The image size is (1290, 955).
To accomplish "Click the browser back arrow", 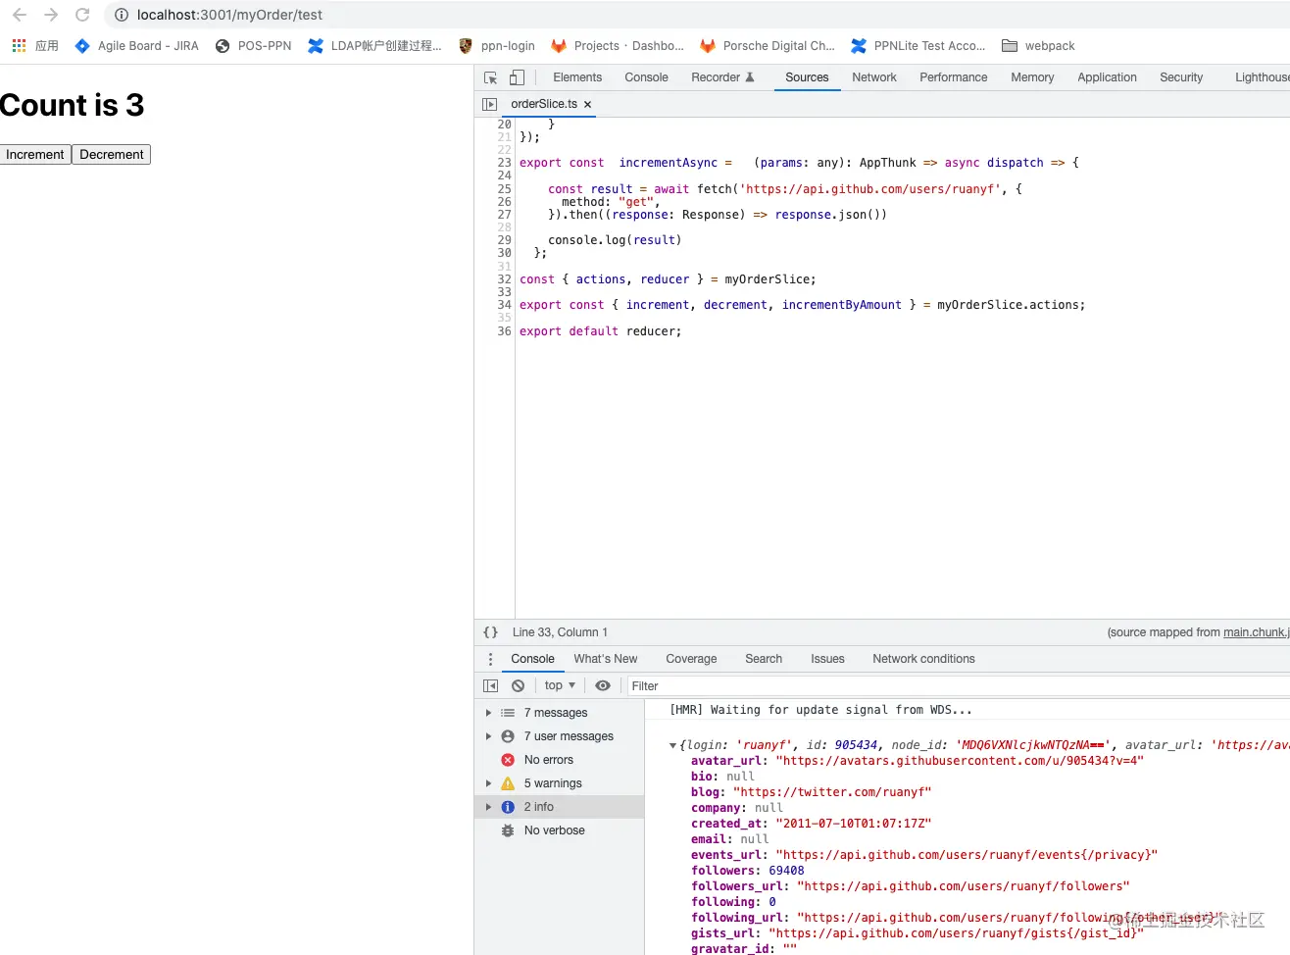I will click(x=20, y=15).
